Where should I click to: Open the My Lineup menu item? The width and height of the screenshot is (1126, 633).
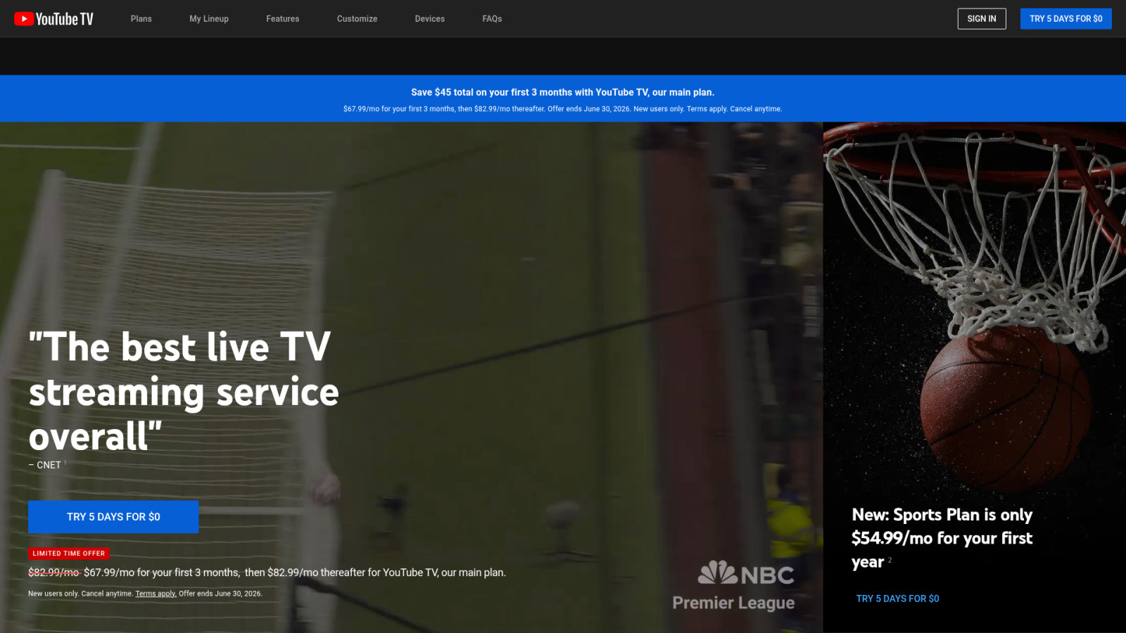point(209,19)
